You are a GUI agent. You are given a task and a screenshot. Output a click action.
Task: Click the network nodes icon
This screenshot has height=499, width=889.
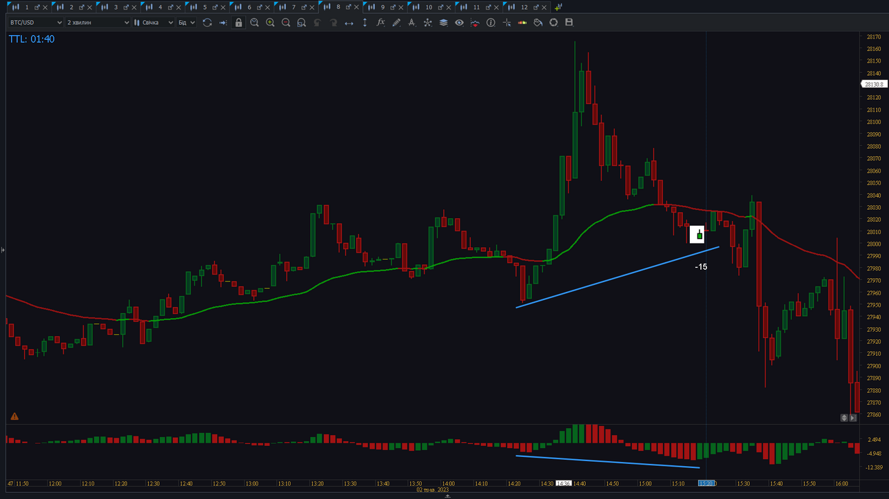(427, 23)
